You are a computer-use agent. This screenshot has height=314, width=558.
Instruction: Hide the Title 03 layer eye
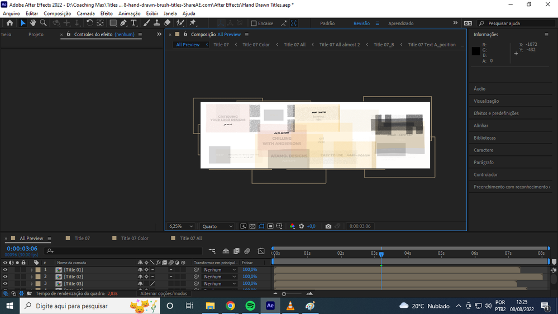pyautogui.click(x=5, y=284)
